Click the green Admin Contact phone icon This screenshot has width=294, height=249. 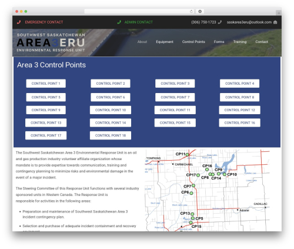(119, 22)
